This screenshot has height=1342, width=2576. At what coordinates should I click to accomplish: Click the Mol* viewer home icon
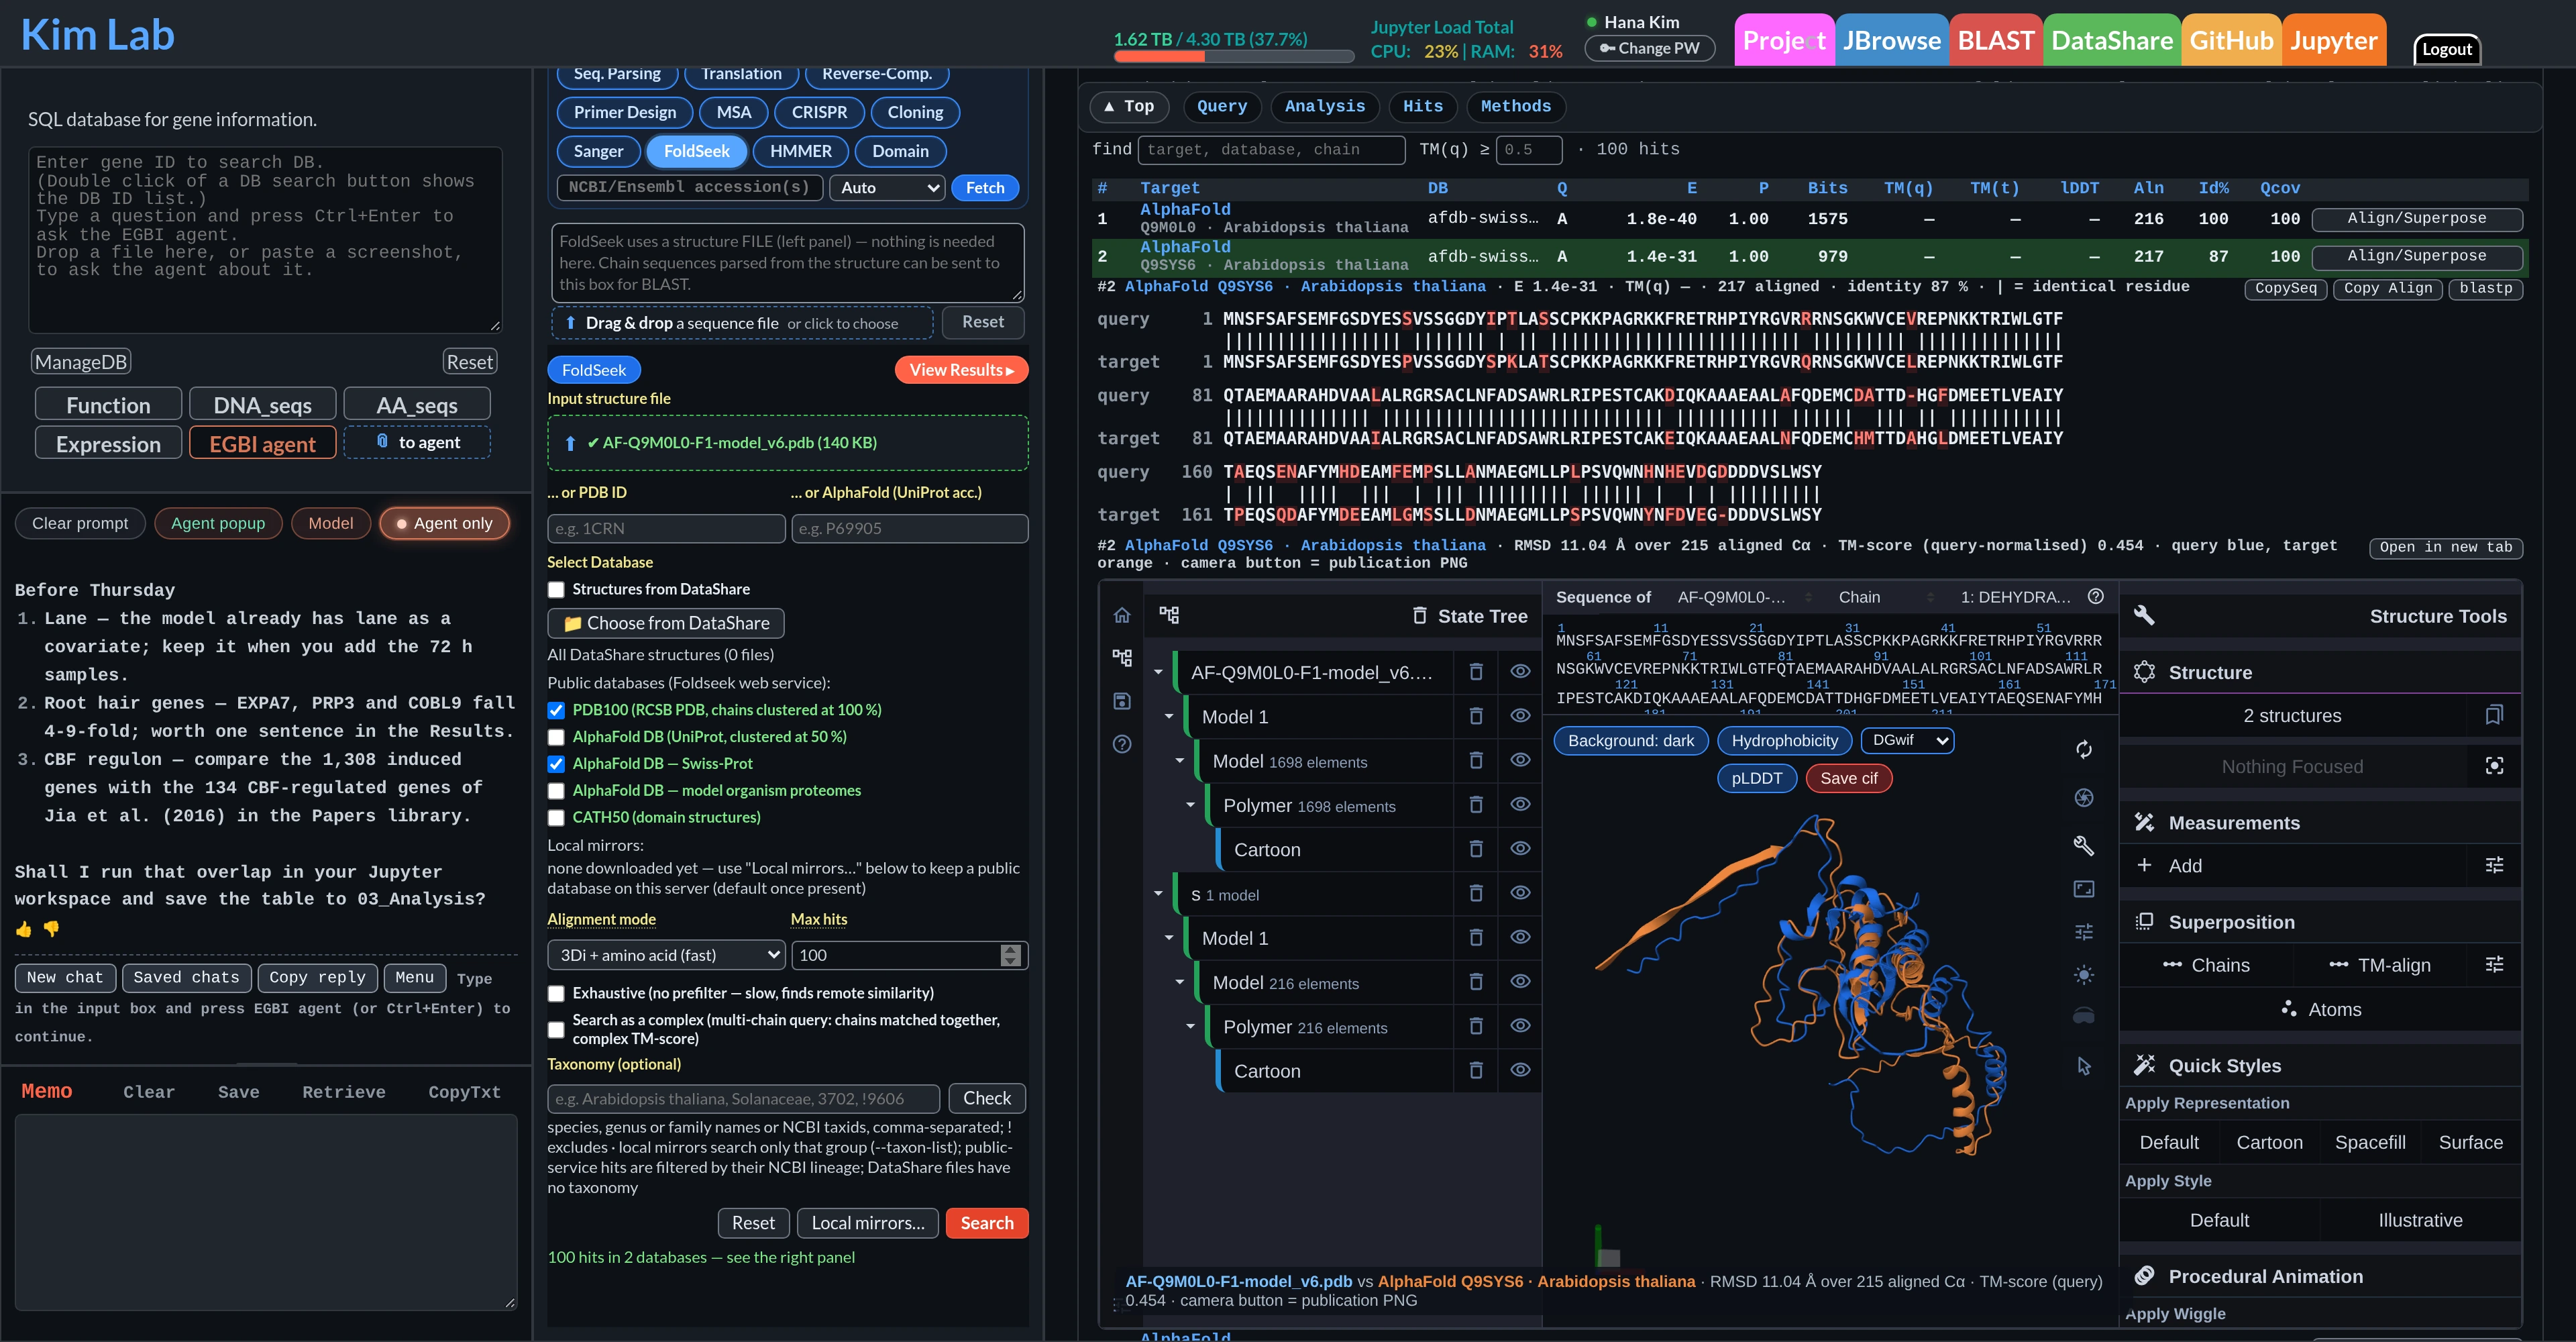click(x=1122, y=615)
